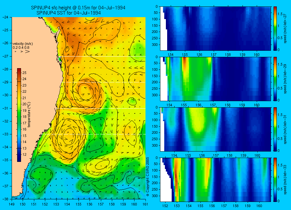Click the 149 longitude label on map axis
The height and width of the screenshot is (210, 291).
(x=12, y=204)
